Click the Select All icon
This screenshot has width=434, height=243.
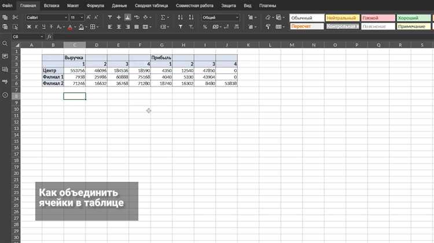coord(15,27)
